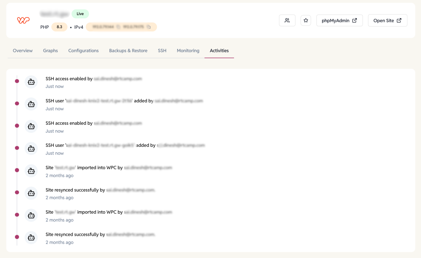Click the star icon to favorite the site
The height and width of the screenshot is (258, 421).
[x=306, y=20]
